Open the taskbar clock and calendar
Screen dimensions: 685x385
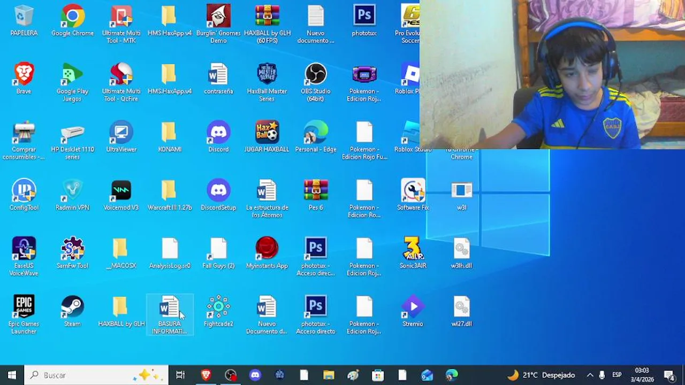(x=642, y=375)
